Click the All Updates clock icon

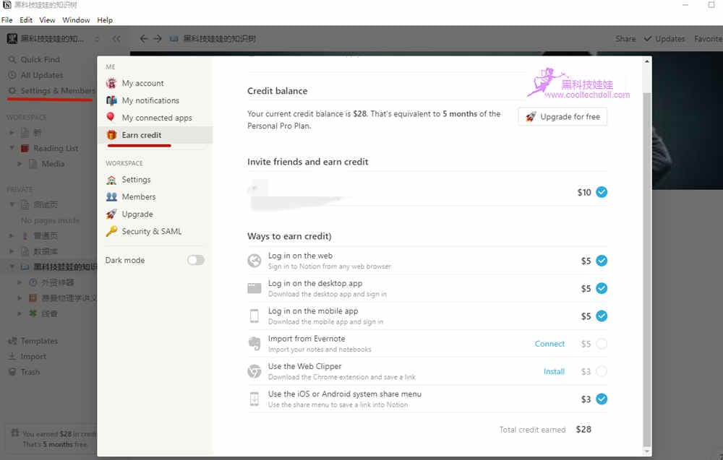(12, 75)
